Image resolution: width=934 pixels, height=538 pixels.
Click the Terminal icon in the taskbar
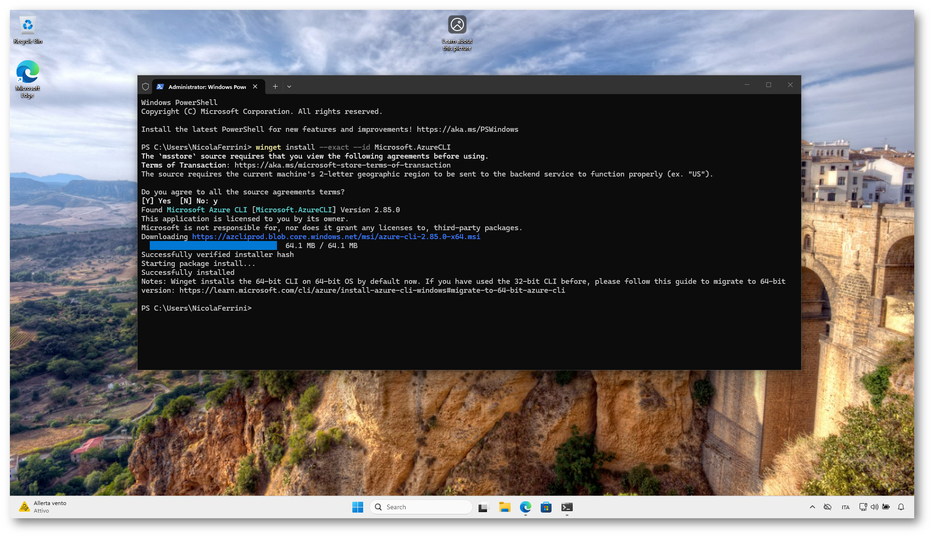pos(567,507)
